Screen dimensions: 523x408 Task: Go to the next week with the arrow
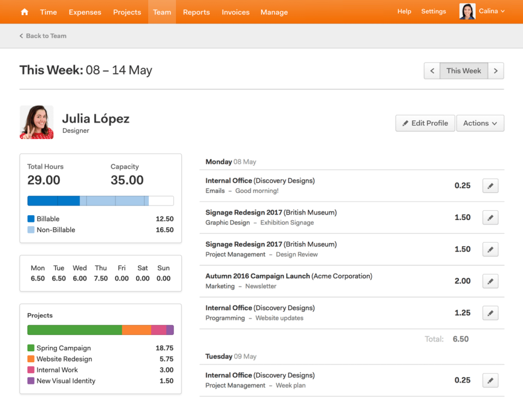click(x=496, y=70)
